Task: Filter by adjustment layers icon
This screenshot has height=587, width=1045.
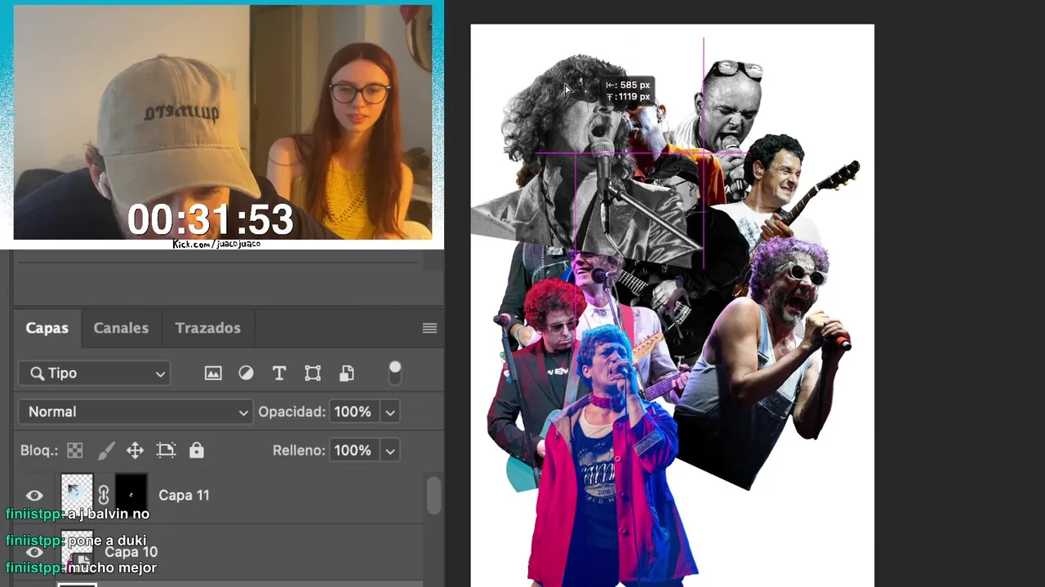Action: [x=246, y=373]
